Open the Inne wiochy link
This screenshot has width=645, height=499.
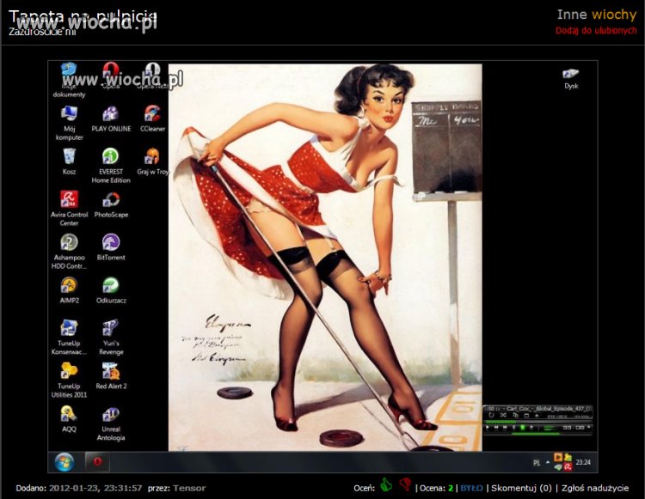[x=597, y=15]
